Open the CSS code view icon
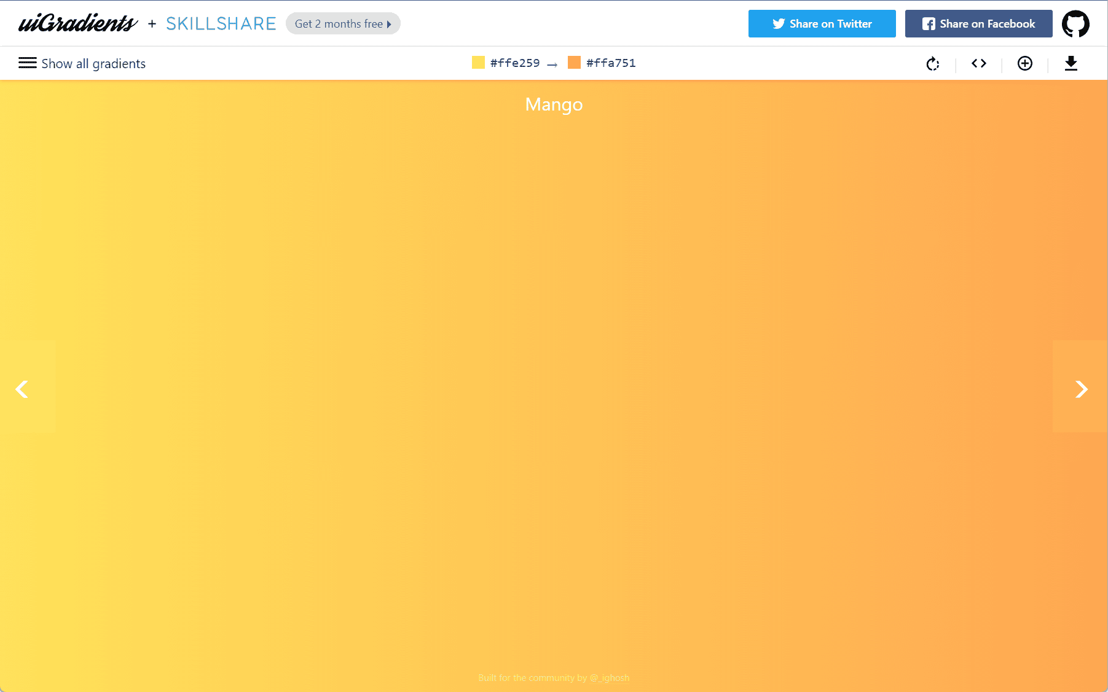 978,63
